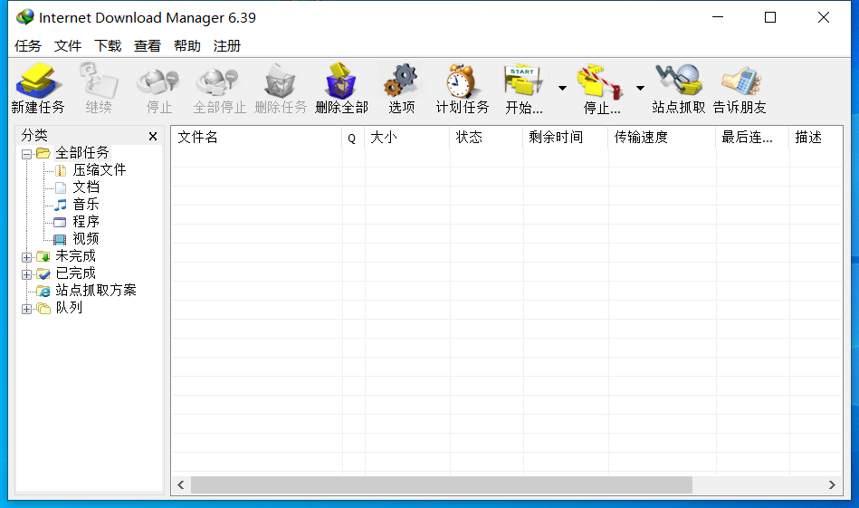Collapse the 全部任务 tree node
The height and width of the screenshot is (508, 859).
pyautogui.click(x=26, y=154)
